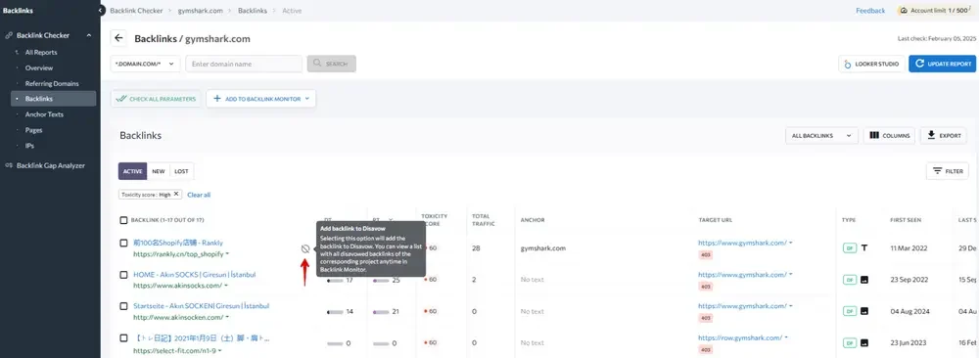Screen dimensions: 979x358
Task: Click the Update Report button
Action: pyautogui.click(x=942, y=64)
